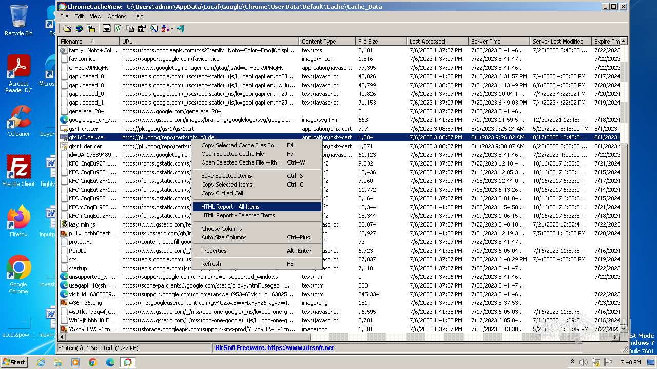Click the globe Open Link in Browser icon
Viewport: 657px width, 369px height.
click(79, 28)
